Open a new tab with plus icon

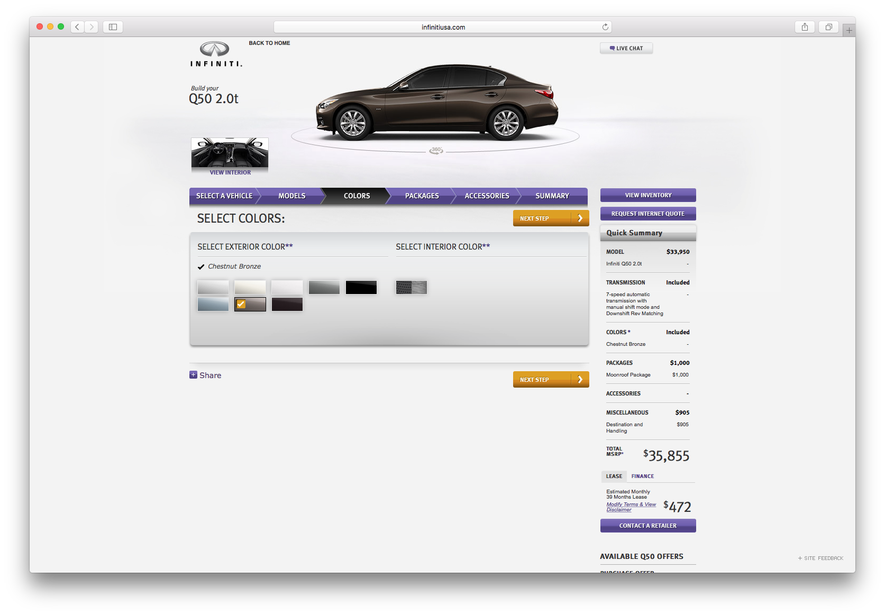849,30
